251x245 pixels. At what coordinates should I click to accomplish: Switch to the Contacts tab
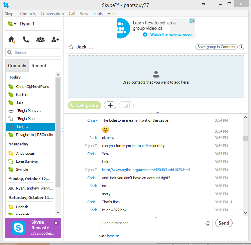click(x=17, y=66)
